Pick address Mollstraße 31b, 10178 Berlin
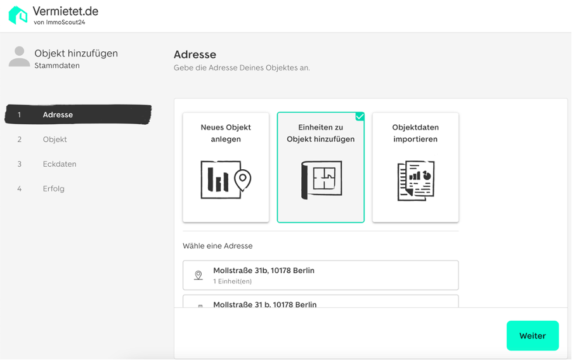This screenshot has width=572, height=360. [321, 275]
